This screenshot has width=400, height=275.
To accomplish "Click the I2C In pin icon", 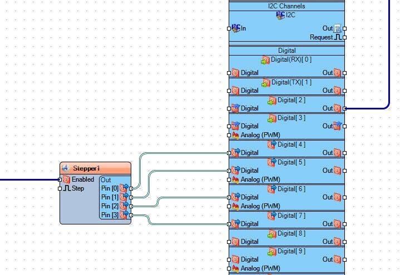I will pyautogui.click(x=236, y=28).
